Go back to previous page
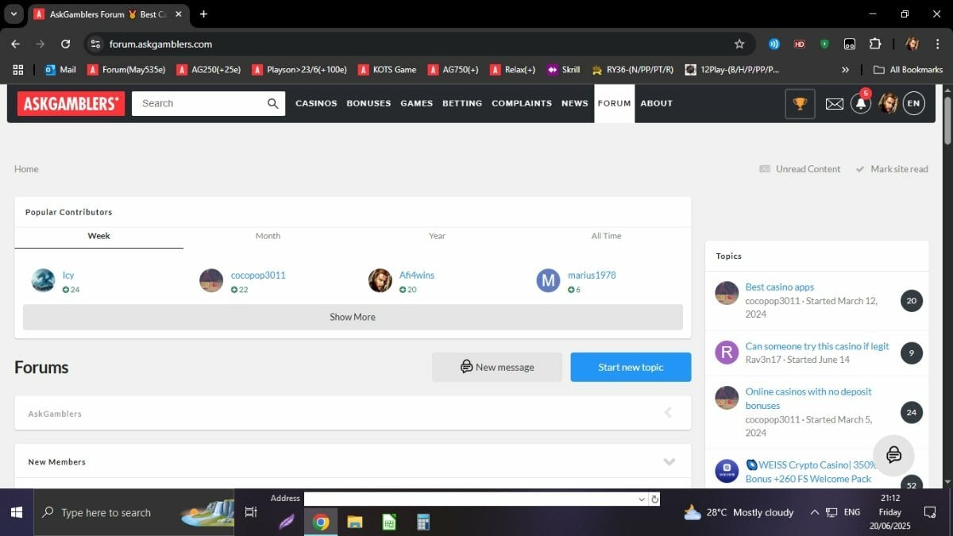The width and height of the screenshot is (953, 536). (x=15, y=44)
